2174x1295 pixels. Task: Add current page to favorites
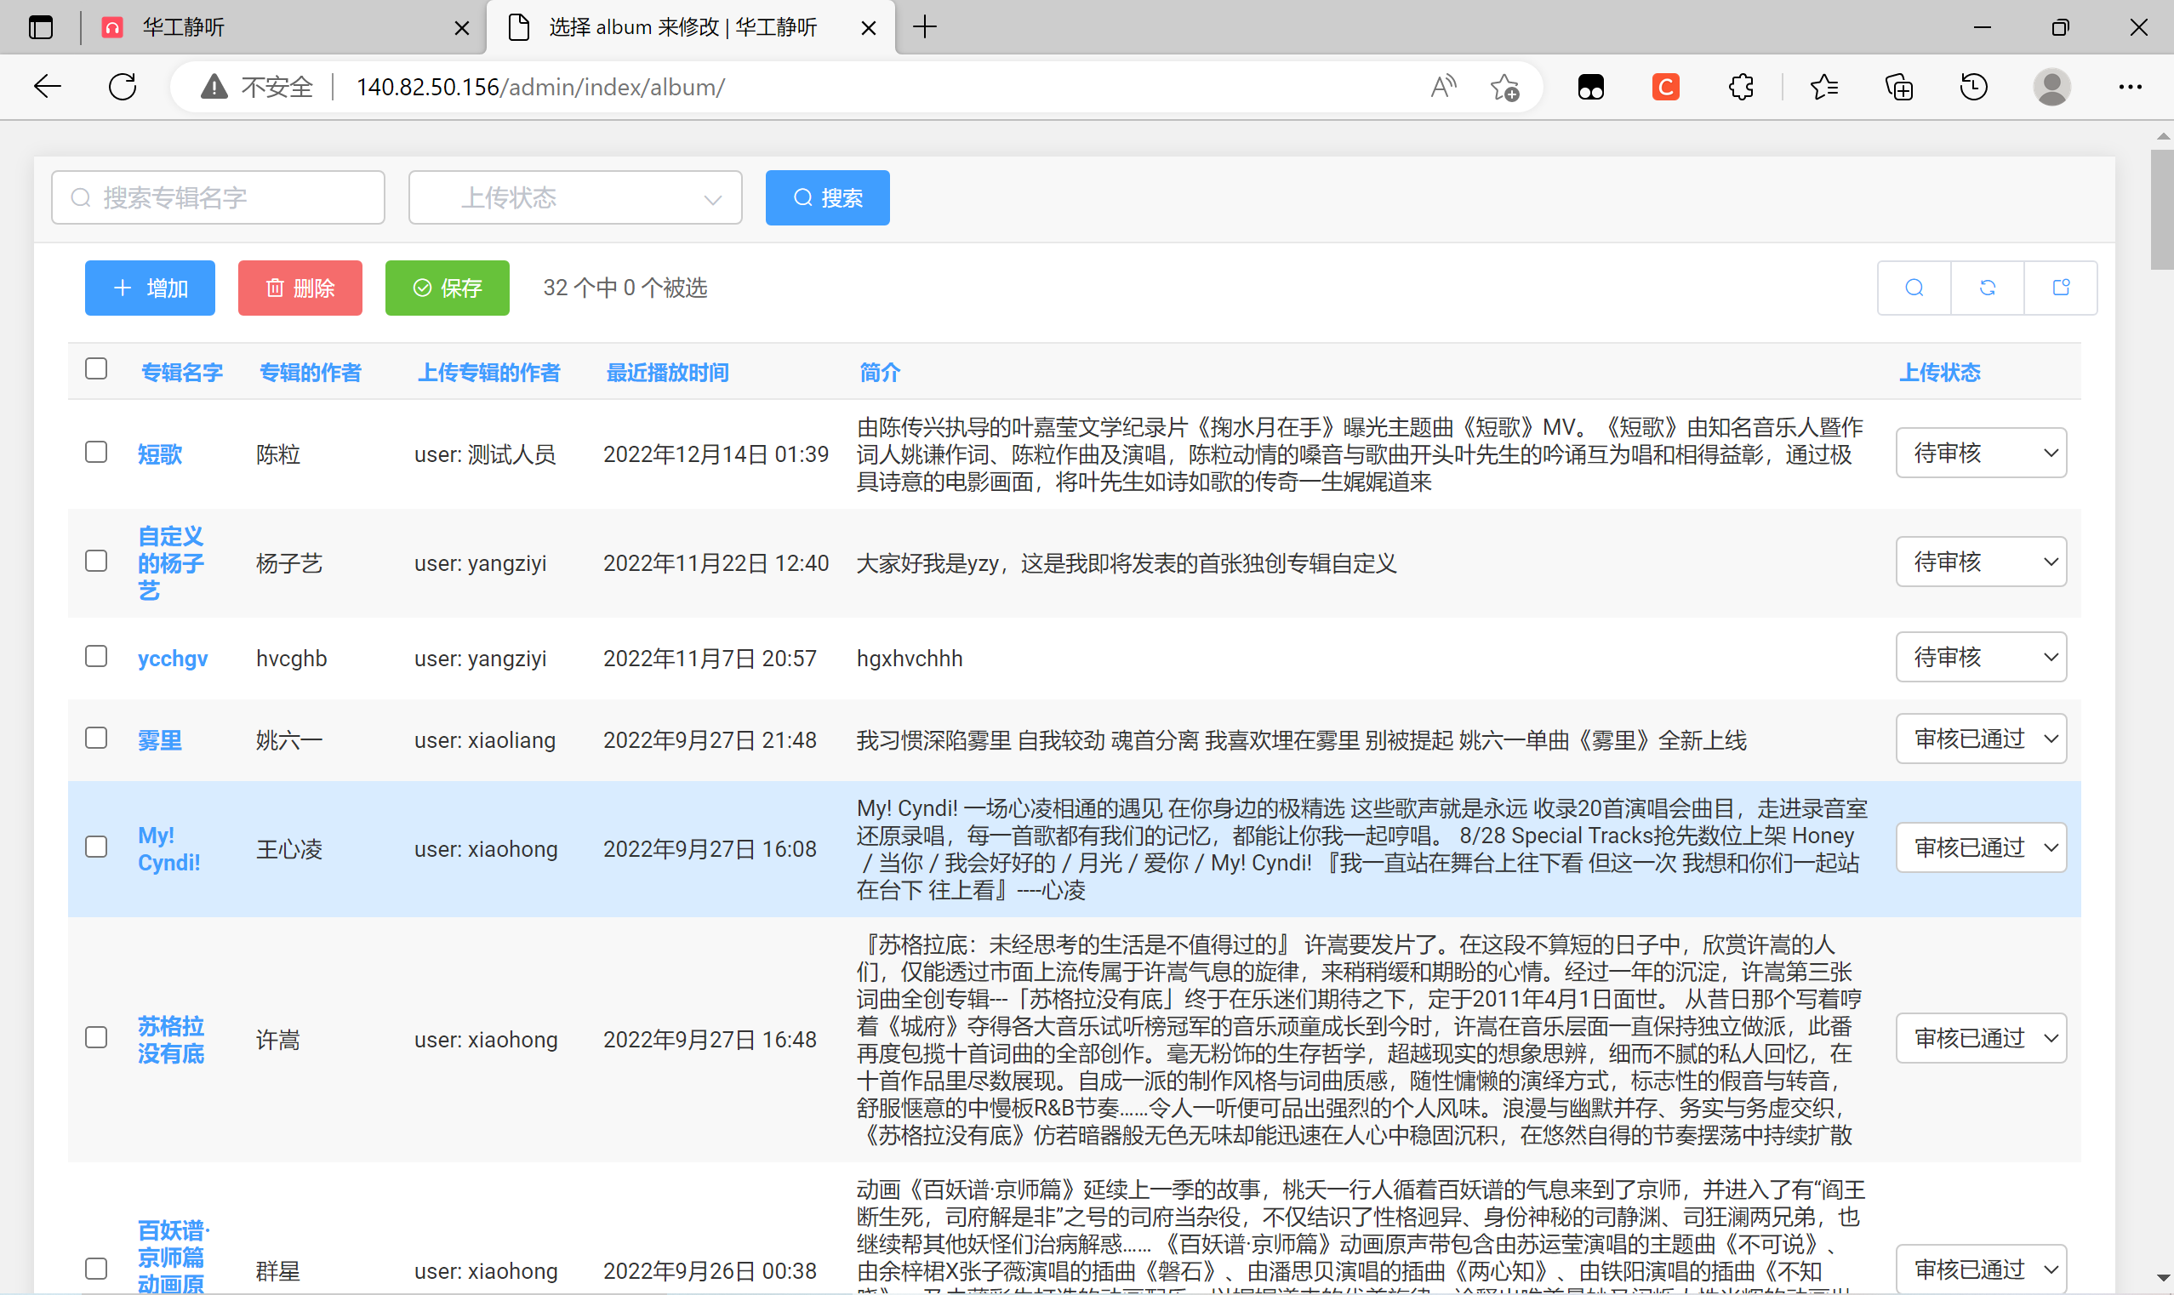1507,87
